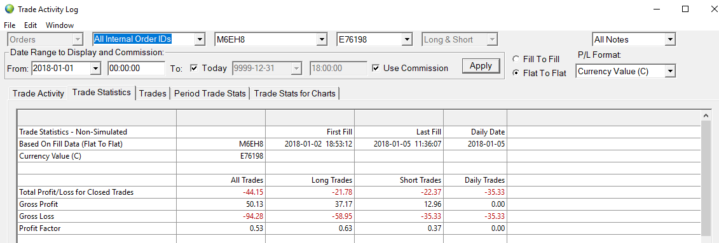This screenshot has width=719, height=243.
Task: Toggle the Today checkbox
Action: (194, 68)
